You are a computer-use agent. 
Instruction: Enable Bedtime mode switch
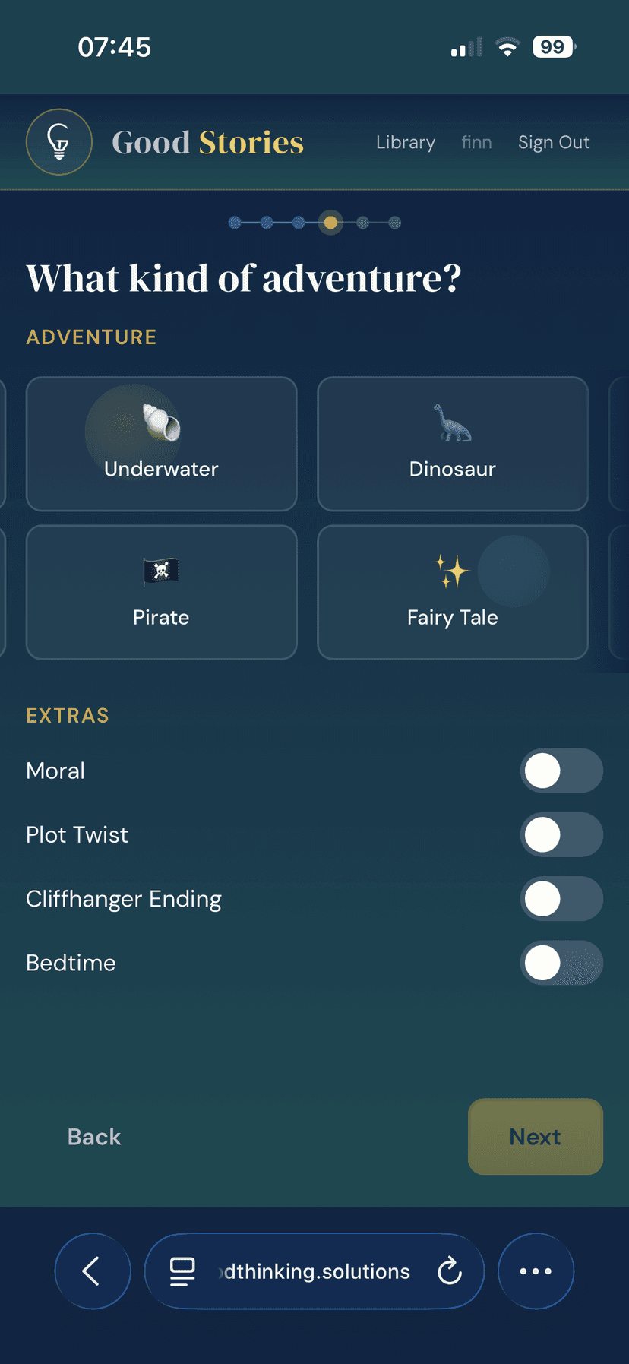[x=562, y=962]
